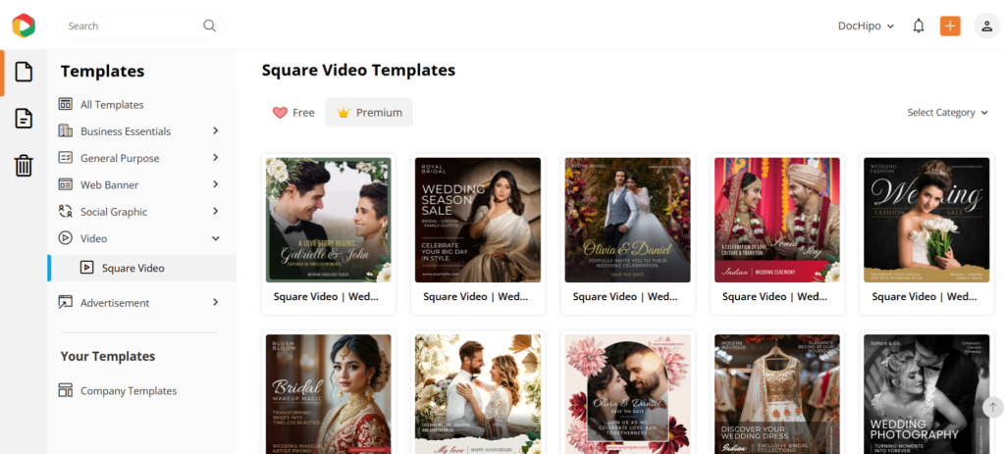This screenshot has height=454, width=1005.
Task: Collapse the Video section chevron
Action: pos(215,238)
